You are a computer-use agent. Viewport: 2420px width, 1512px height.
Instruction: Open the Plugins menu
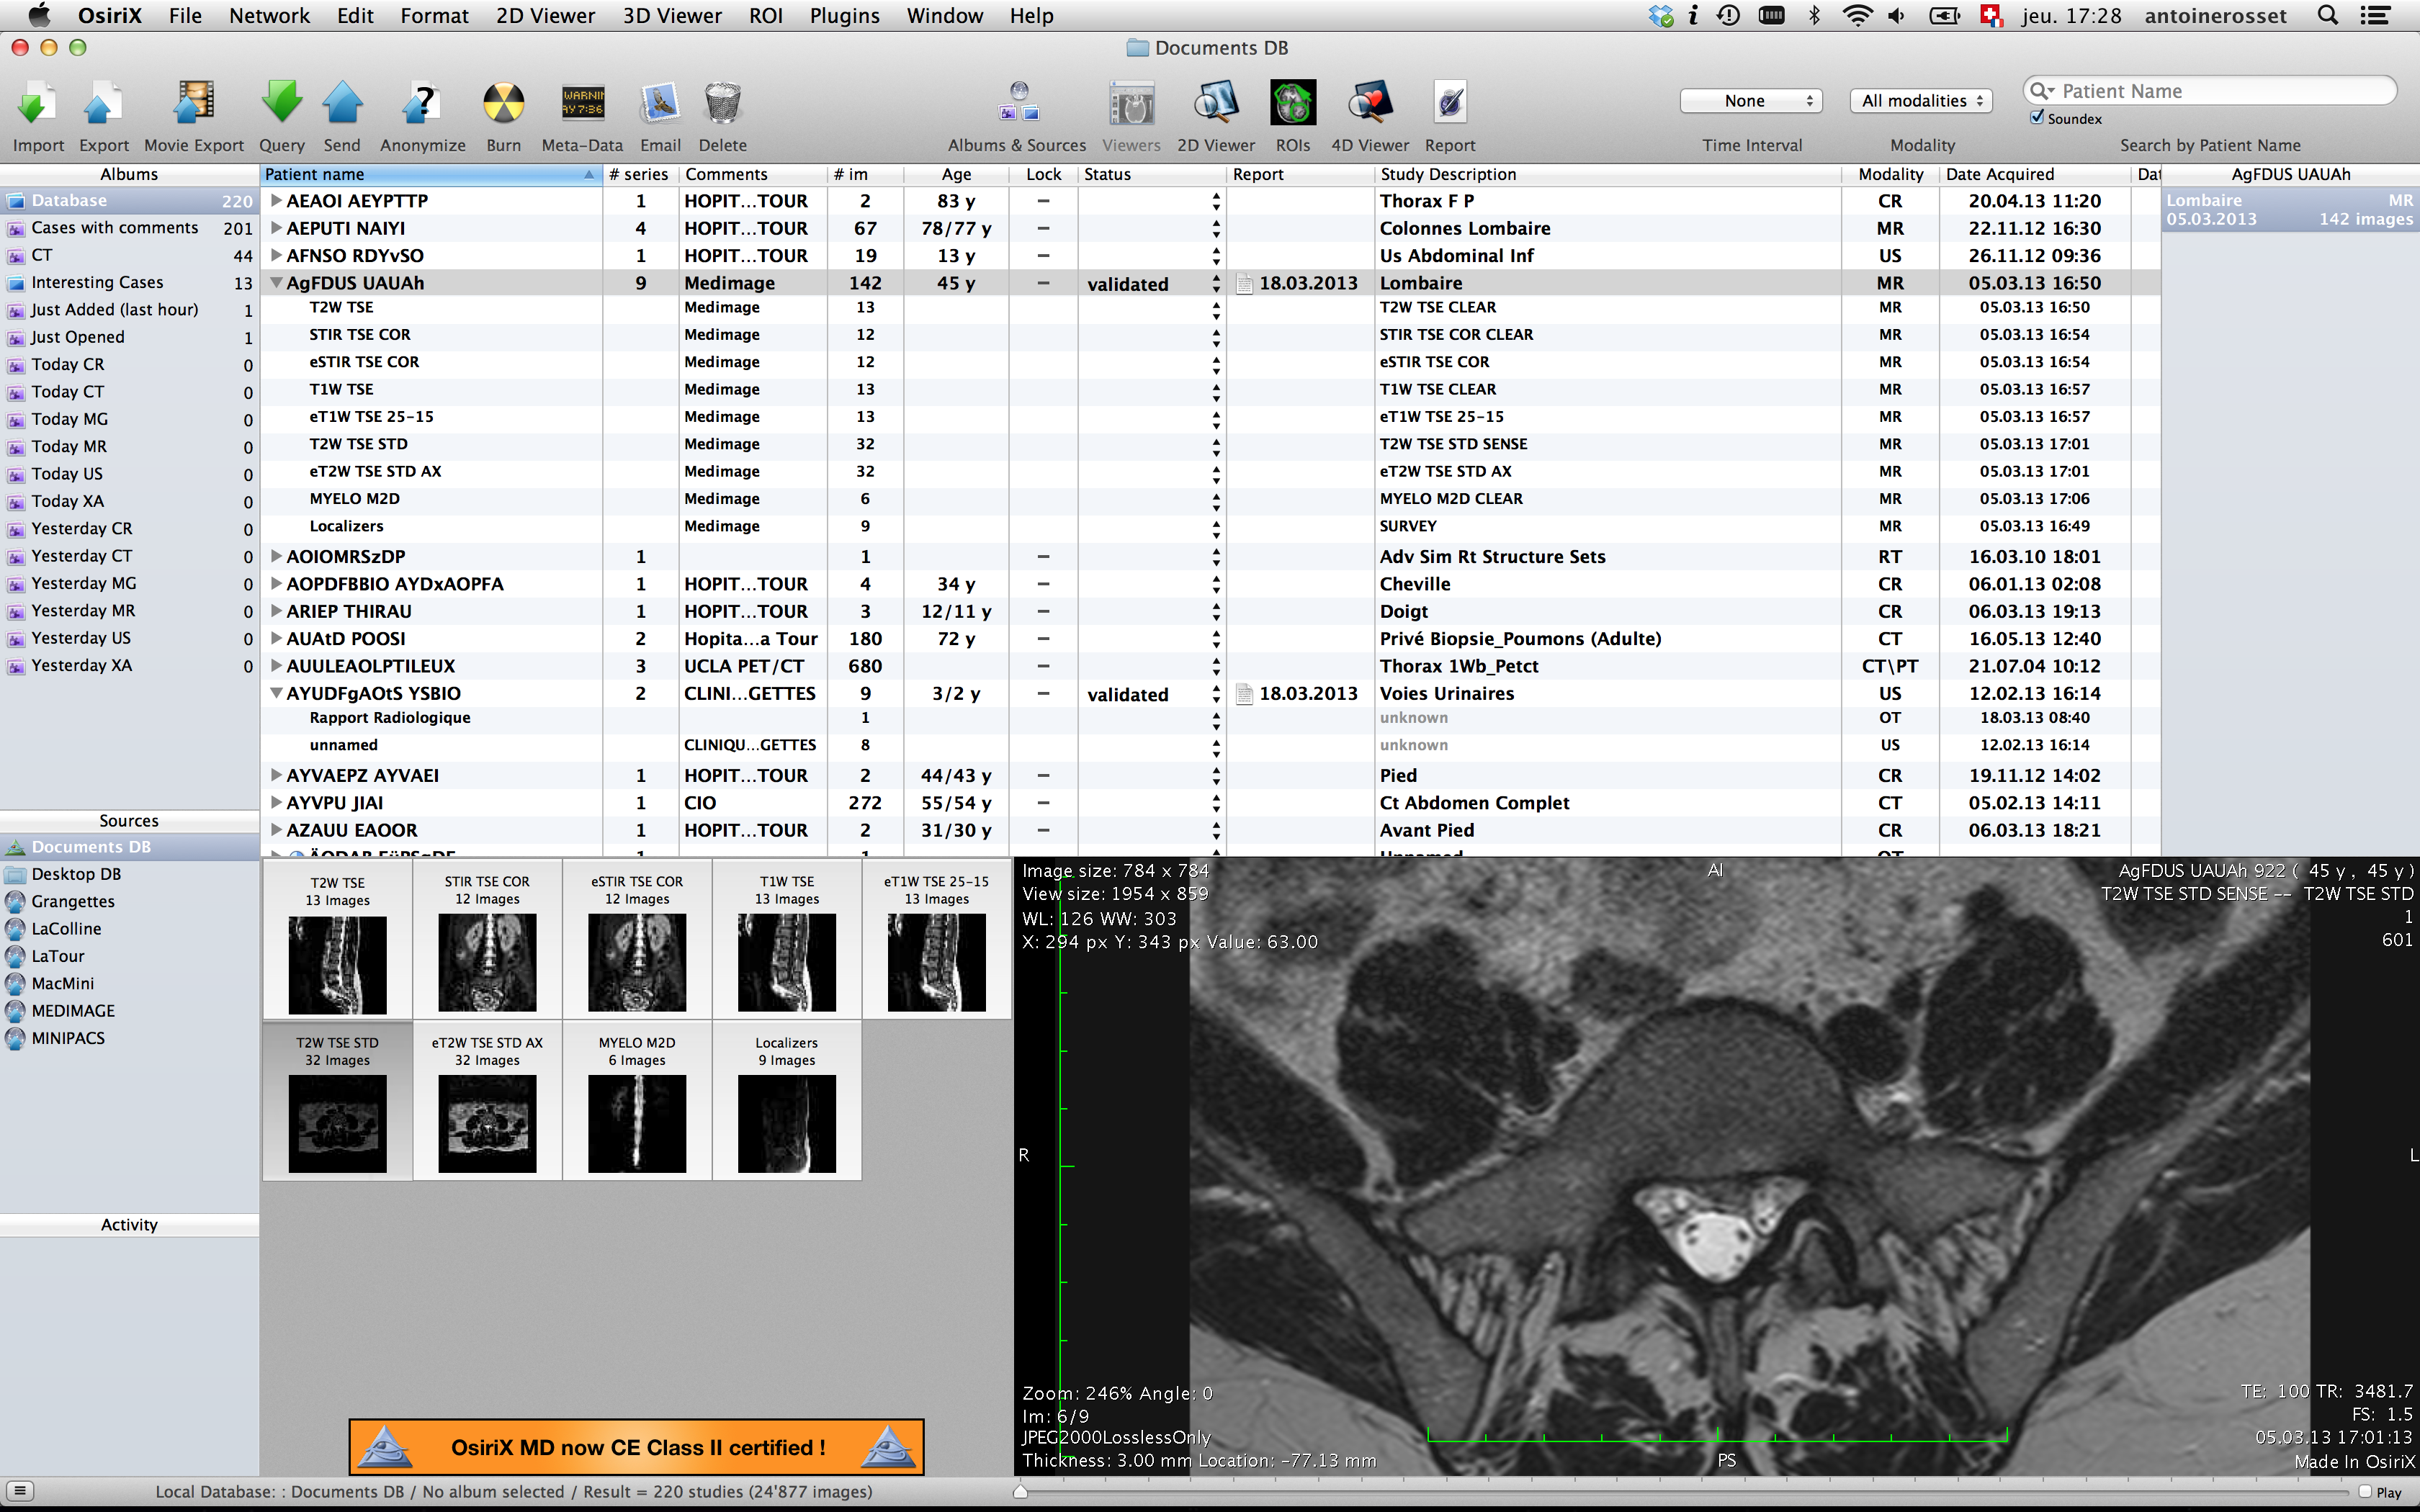(x=845, y=15)
